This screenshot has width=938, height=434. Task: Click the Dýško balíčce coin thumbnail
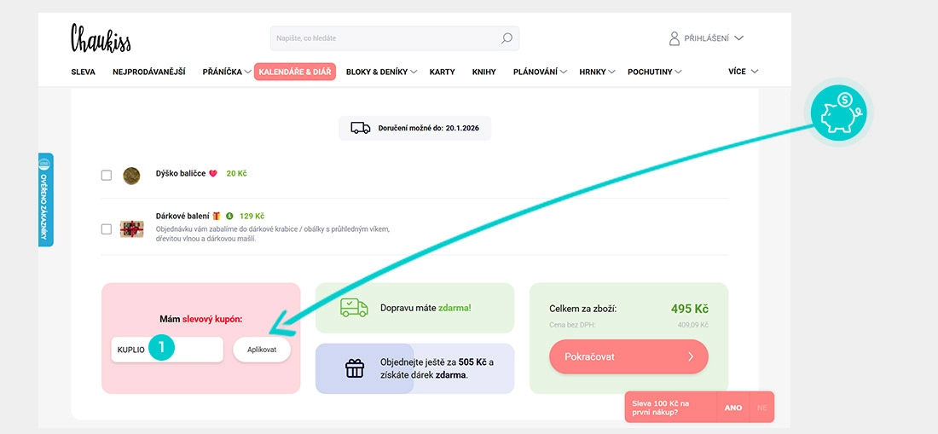pos(131,176)
